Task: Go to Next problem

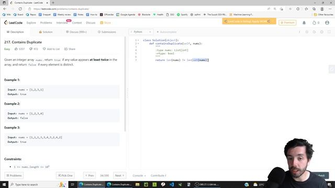Action: pos(119,175)
